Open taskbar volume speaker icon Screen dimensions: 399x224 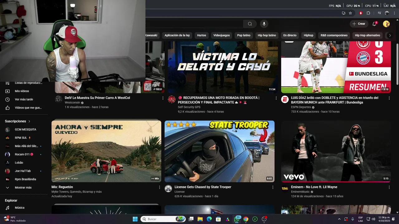click(x=373, y=219)
